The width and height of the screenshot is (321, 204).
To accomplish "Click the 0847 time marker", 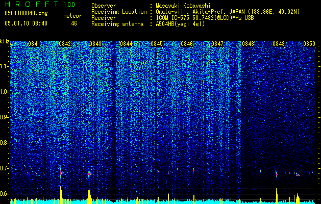I will pos(217,44).
